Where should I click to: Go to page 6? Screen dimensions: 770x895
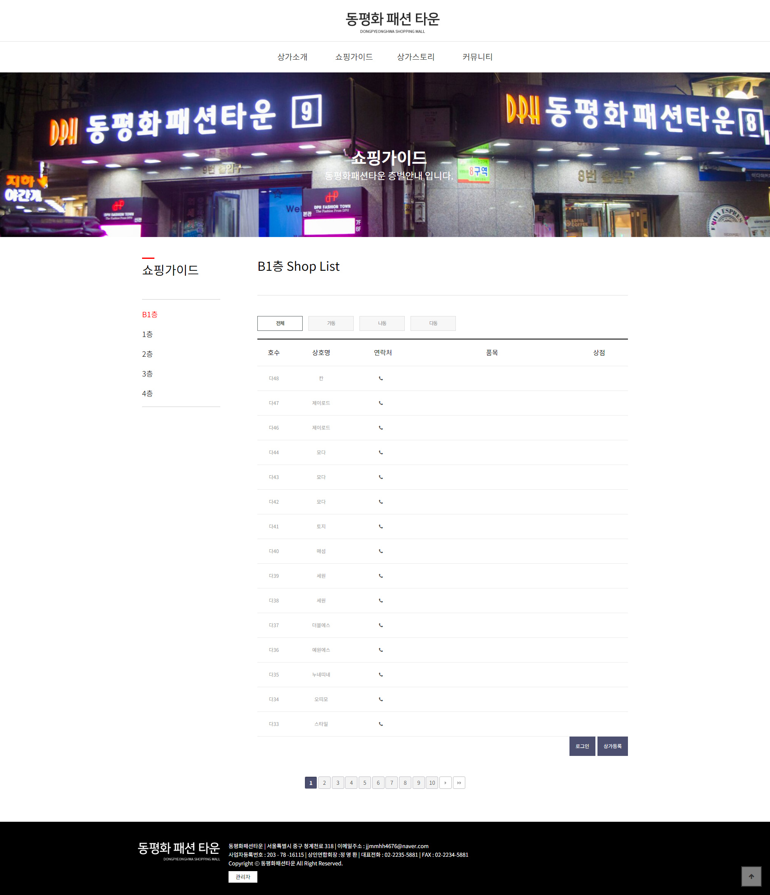pos(378,783)
